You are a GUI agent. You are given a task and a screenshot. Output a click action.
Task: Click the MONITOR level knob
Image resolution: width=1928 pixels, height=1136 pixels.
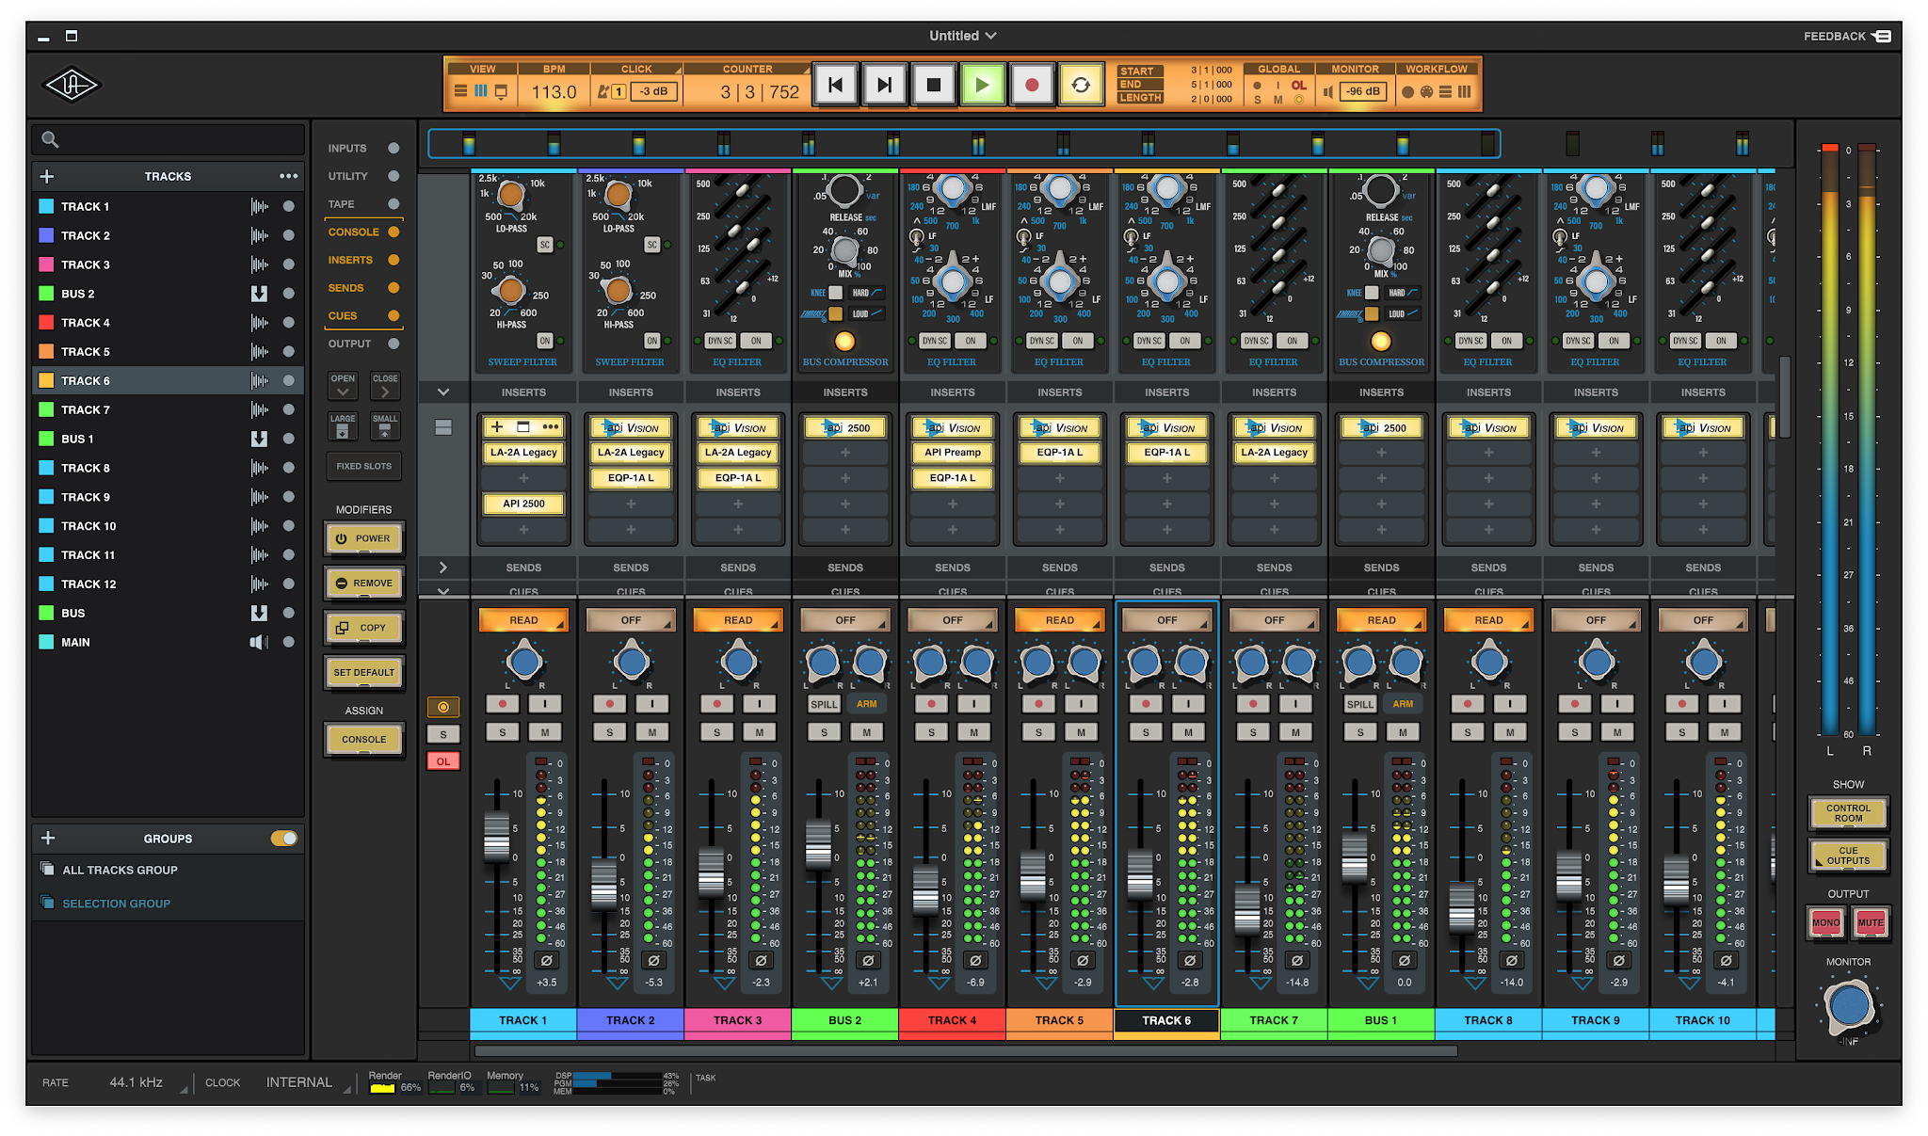pos(1849,1005)
